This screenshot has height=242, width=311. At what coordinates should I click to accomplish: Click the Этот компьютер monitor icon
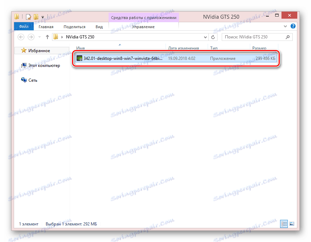[x=24, y=66]
